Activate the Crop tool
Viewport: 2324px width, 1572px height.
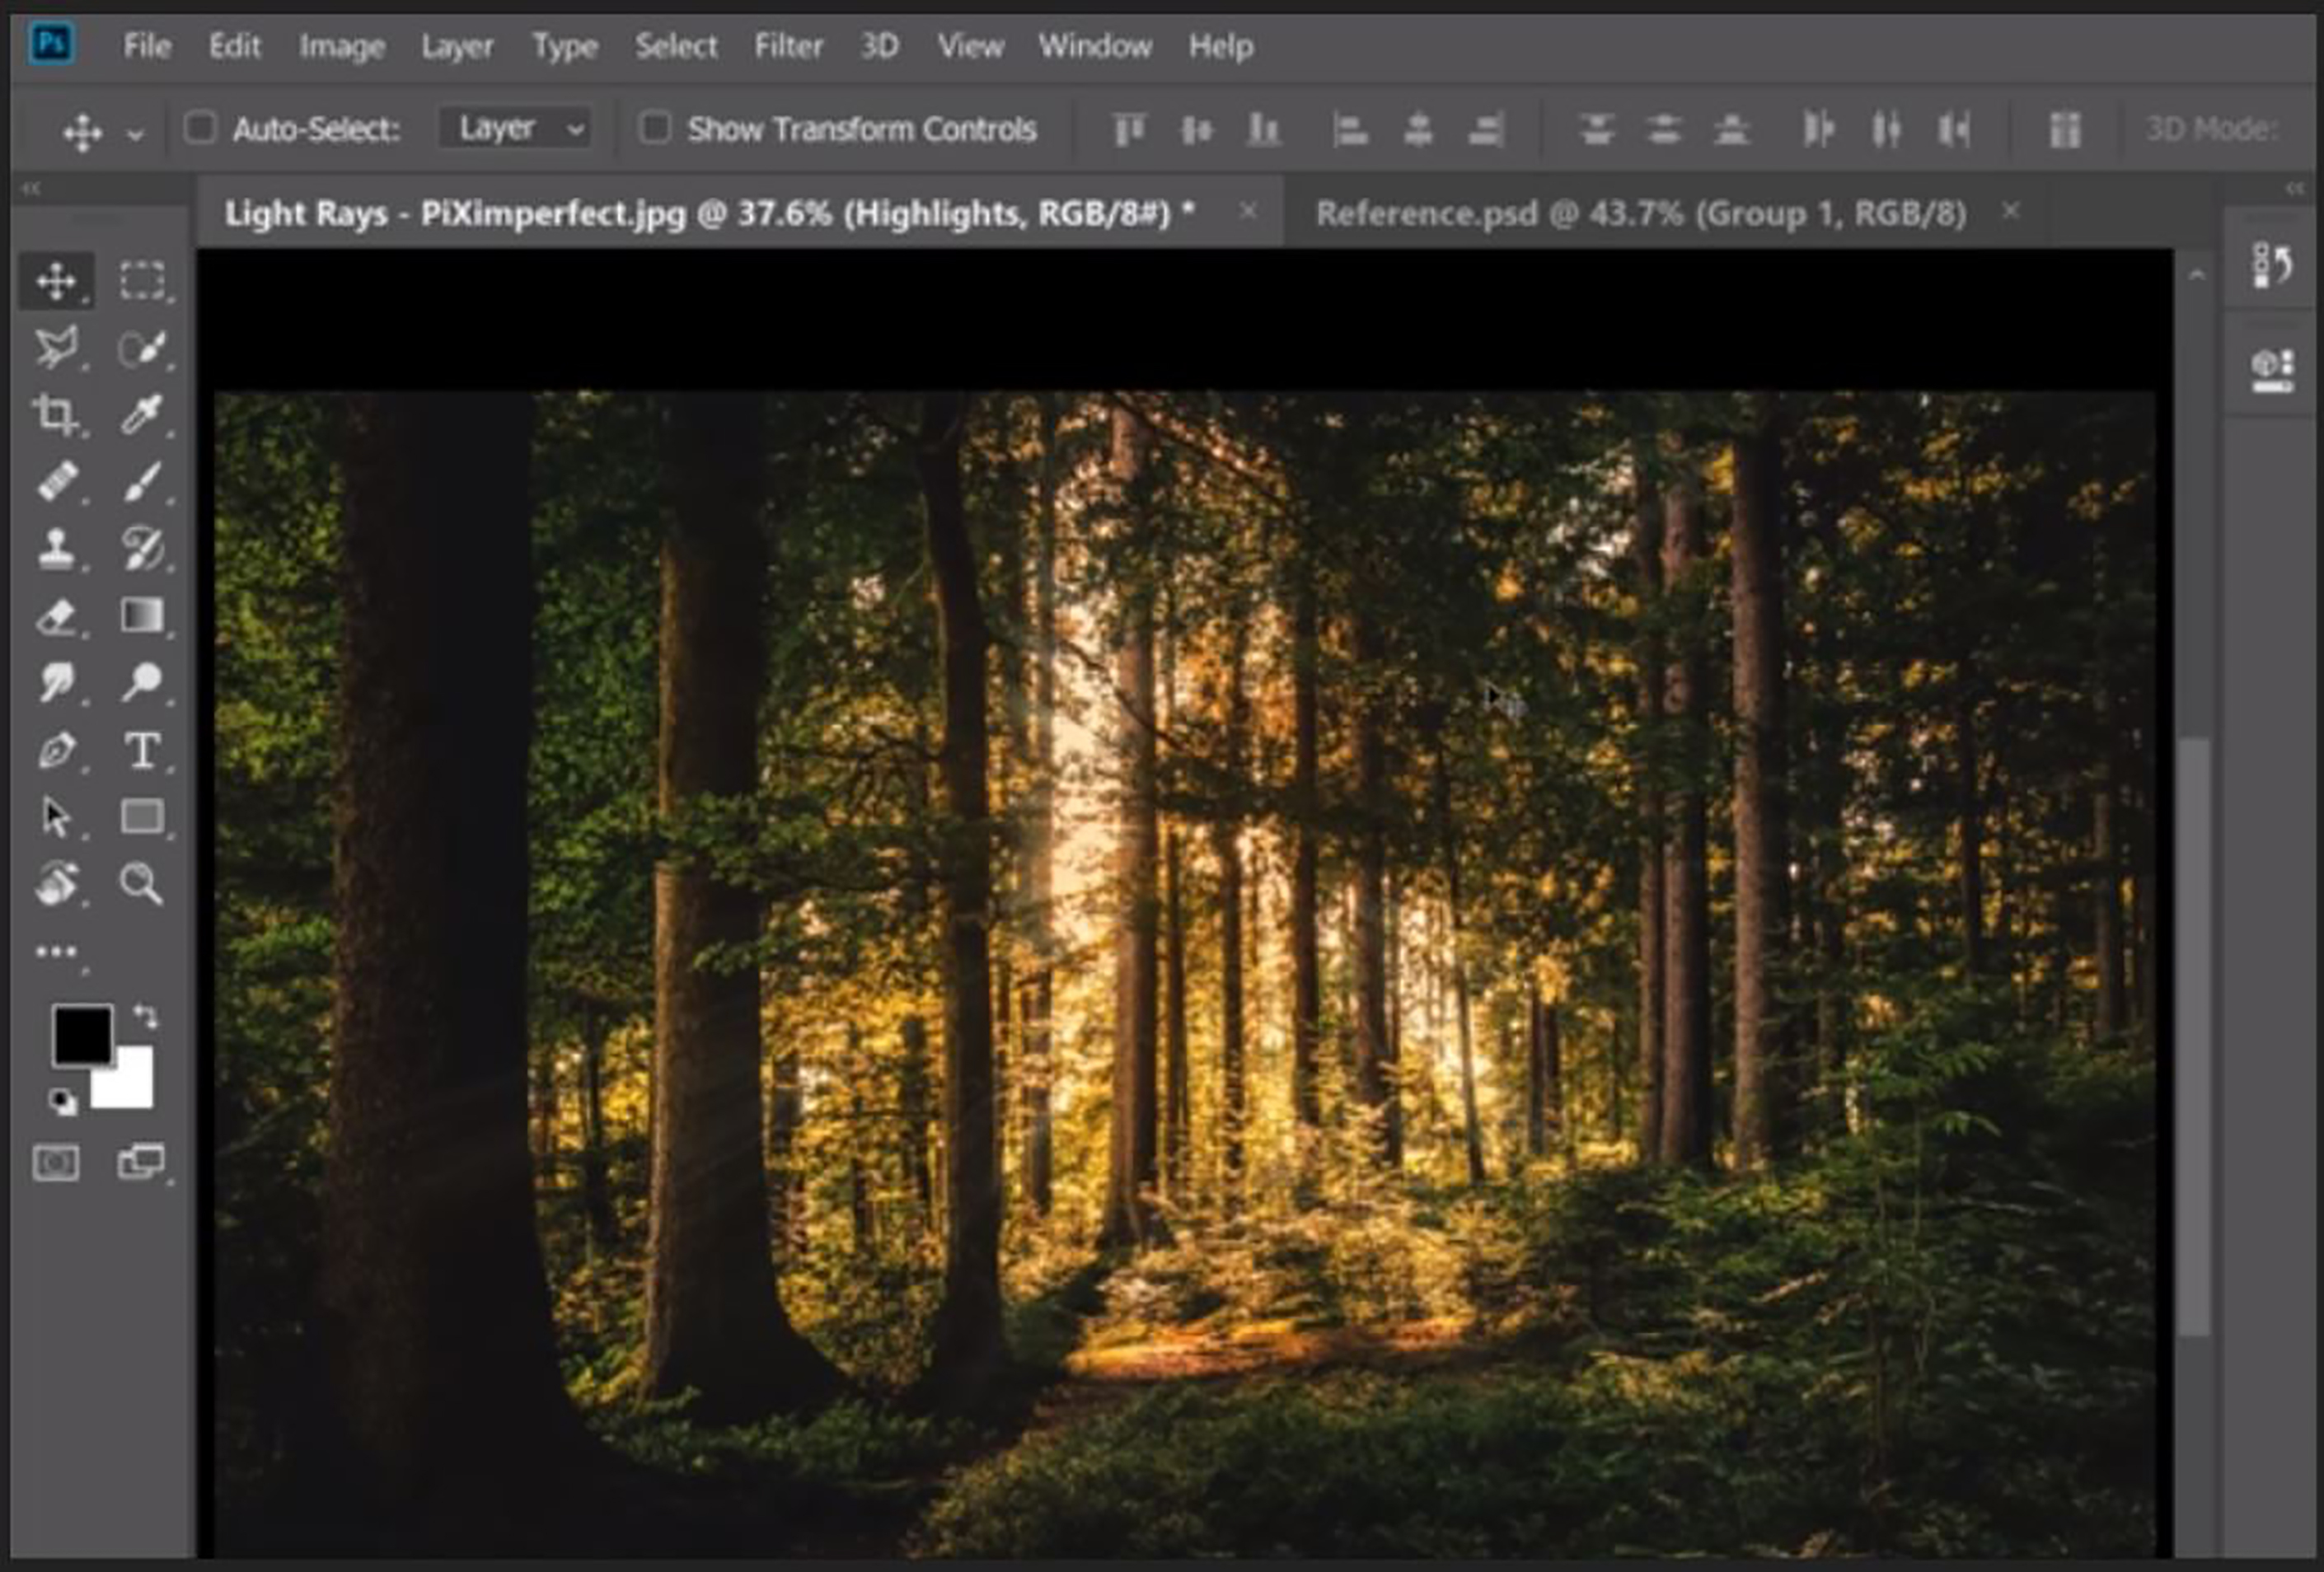(56, 414)
